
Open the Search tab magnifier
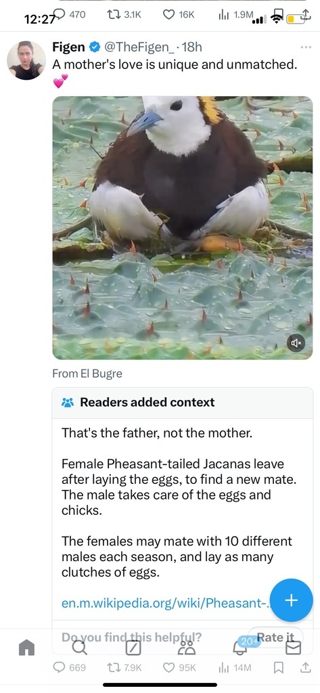tap(80, 648)
